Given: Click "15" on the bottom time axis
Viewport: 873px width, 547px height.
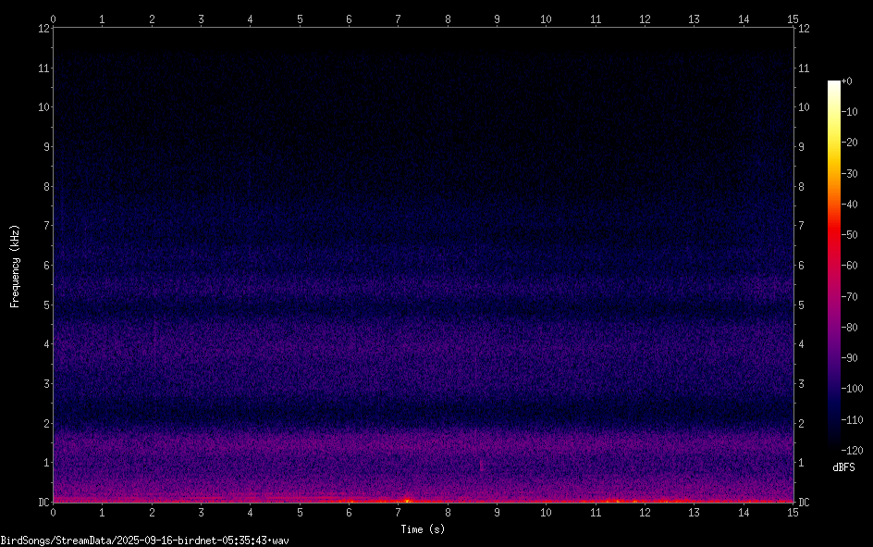Looking at the screenshot, I should (793, 513).
